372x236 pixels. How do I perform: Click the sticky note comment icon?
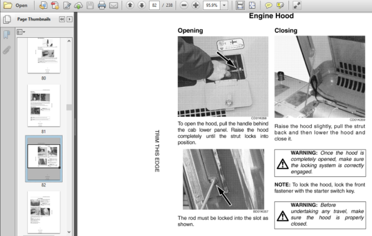(268, 5)
